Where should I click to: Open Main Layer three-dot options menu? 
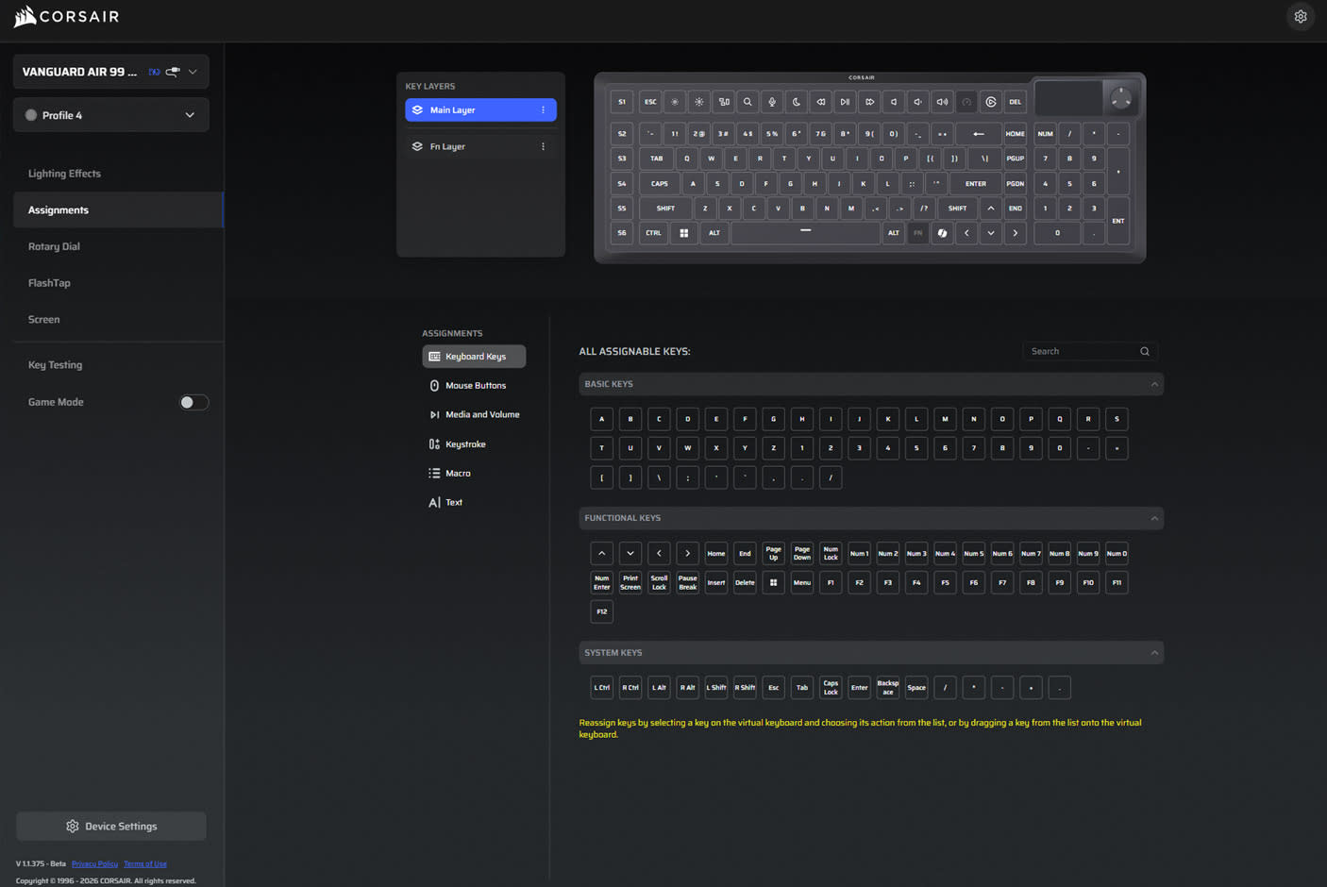(543, 110)
